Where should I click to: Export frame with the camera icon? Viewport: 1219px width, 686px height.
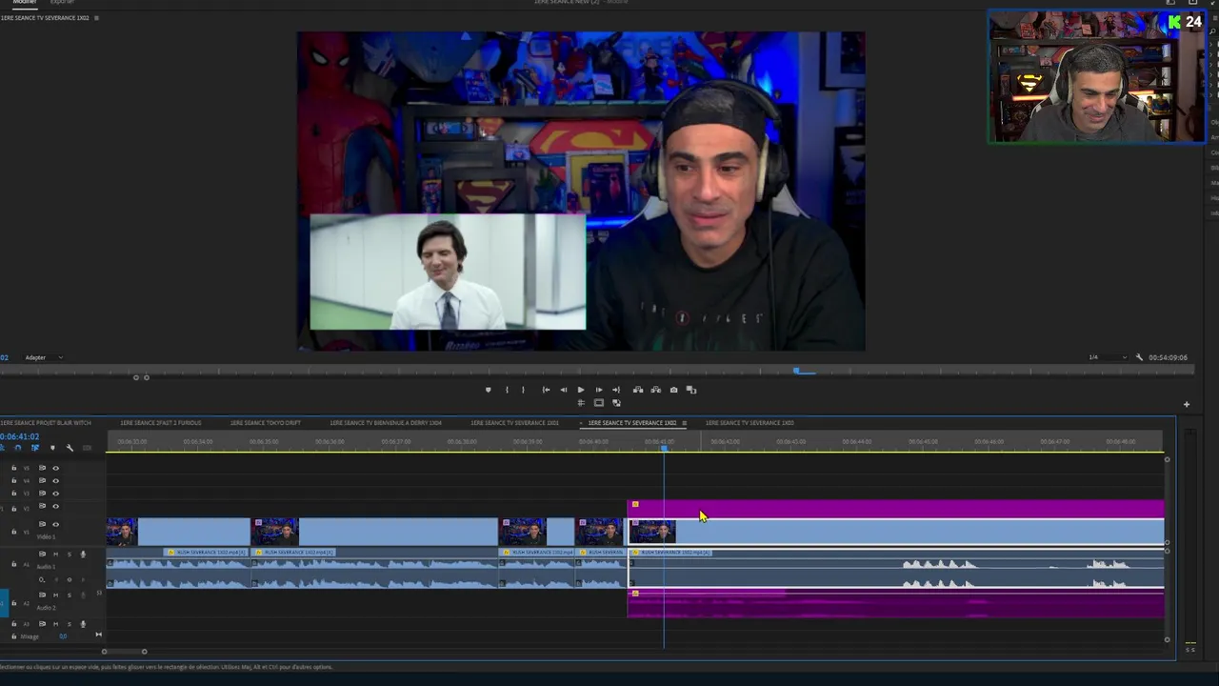(x=673, y=390)
